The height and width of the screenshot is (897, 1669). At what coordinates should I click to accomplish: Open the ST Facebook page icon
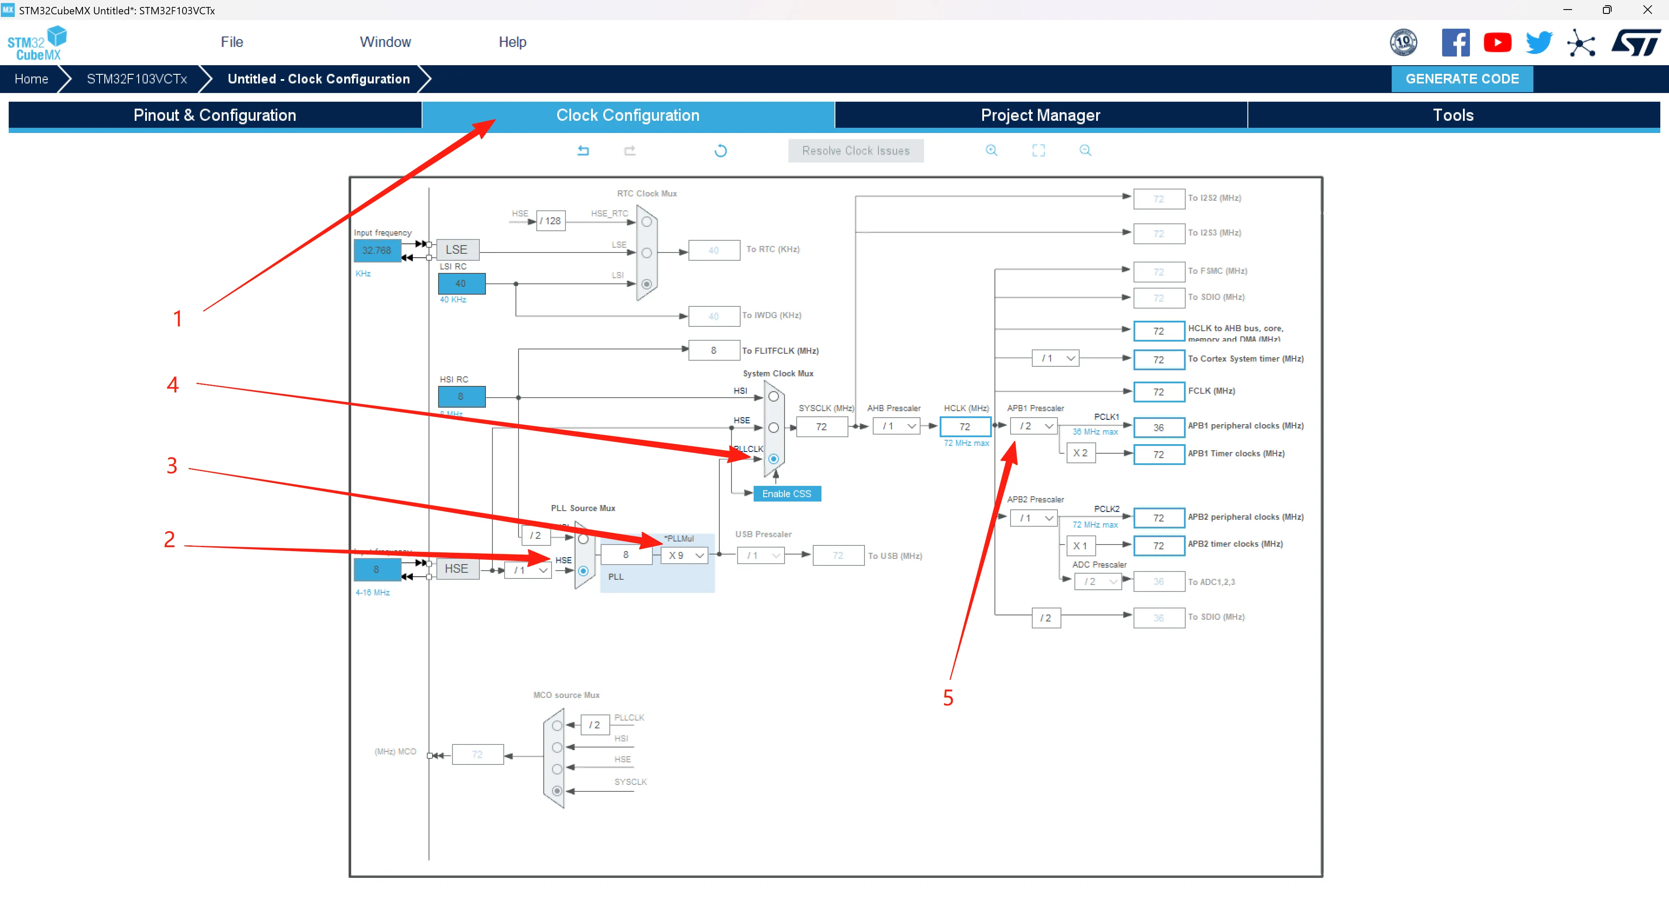(1455, 43)
